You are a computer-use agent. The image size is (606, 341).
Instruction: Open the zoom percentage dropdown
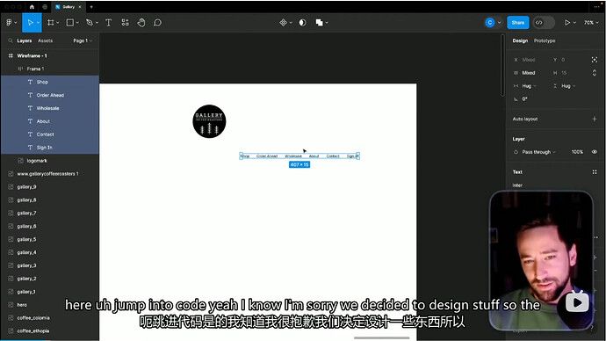click(x=591, y=23)
